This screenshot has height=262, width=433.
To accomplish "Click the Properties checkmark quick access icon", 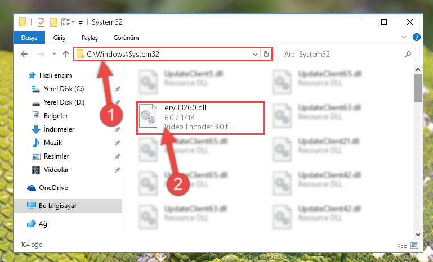I will pyautogui.click(x=41, y=22).
